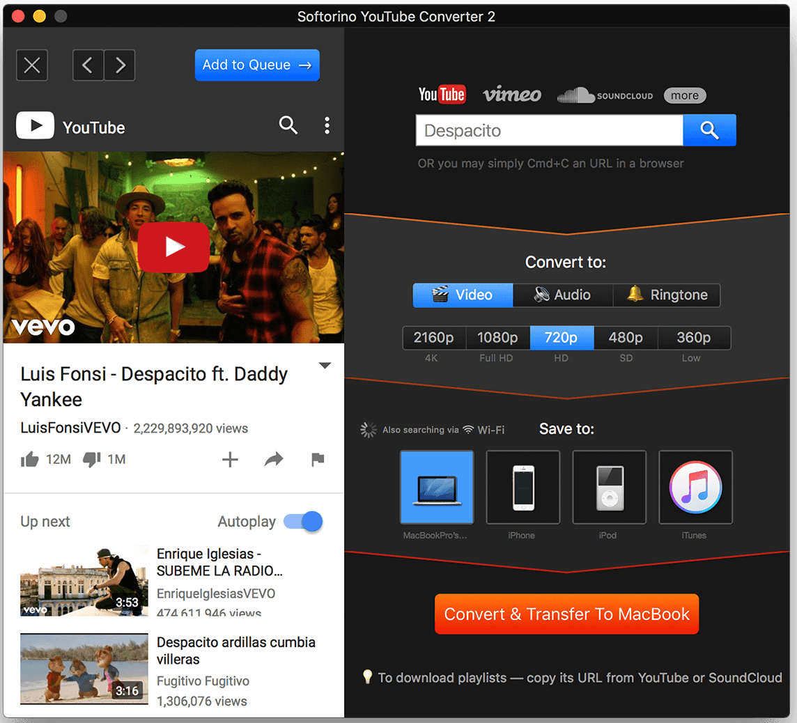Select iPhone as the save destination
The image size is (797, 723).
tap(523, 487)
